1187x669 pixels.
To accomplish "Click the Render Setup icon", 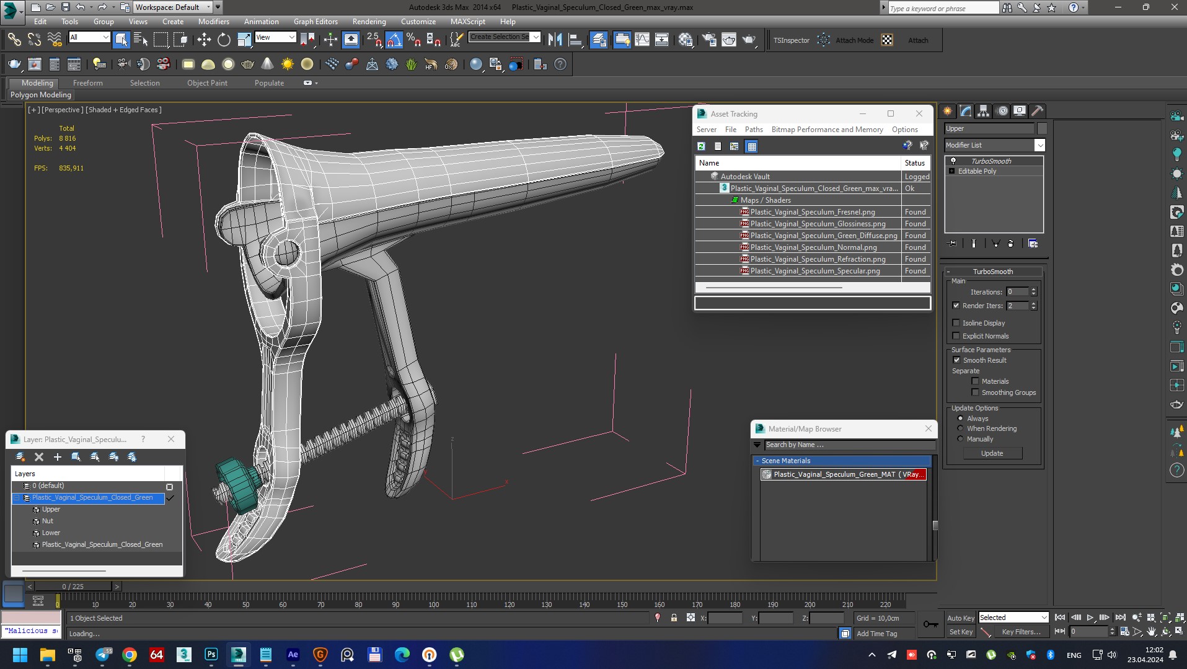I will tap(709, 40).
